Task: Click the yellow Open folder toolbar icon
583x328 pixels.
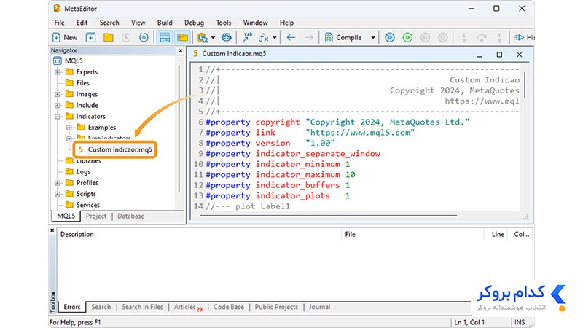Action: (x=108, y=38)
